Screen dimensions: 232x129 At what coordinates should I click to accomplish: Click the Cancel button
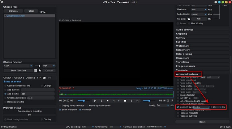click(49, 71)
